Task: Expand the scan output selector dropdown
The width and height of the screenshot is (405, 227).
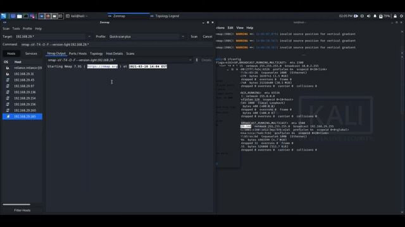Action: [x=190, y=60]
